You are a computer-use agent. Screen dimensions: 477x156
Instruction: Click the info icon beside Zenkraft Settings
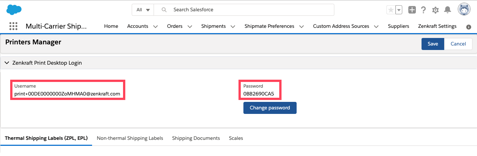point(469,27)
